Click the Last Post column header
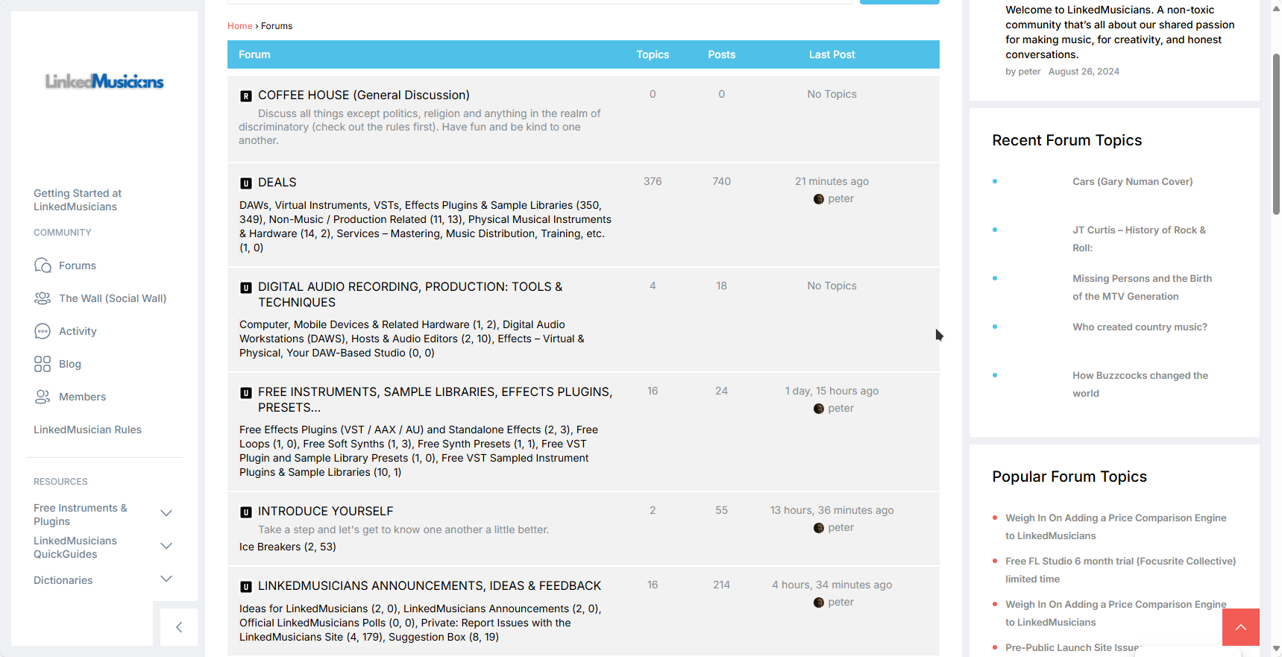Screen dimensions: 1282x657 click(832, 54)
